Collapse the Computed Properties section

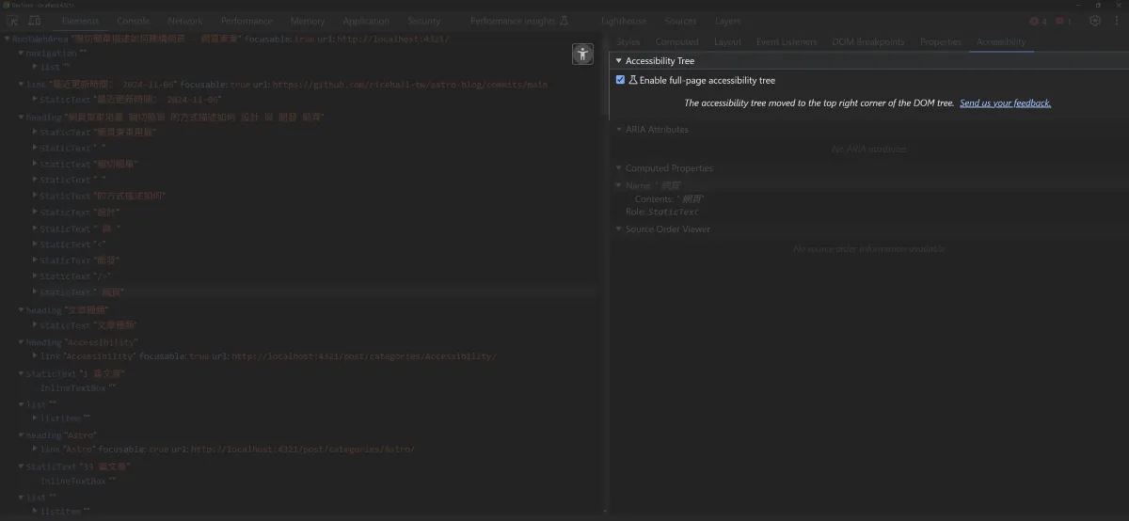pos(619,168)
